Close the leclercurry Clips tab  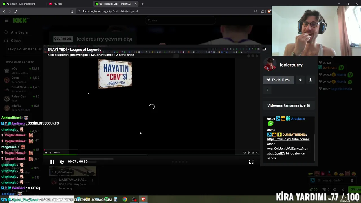pos(135,4)
